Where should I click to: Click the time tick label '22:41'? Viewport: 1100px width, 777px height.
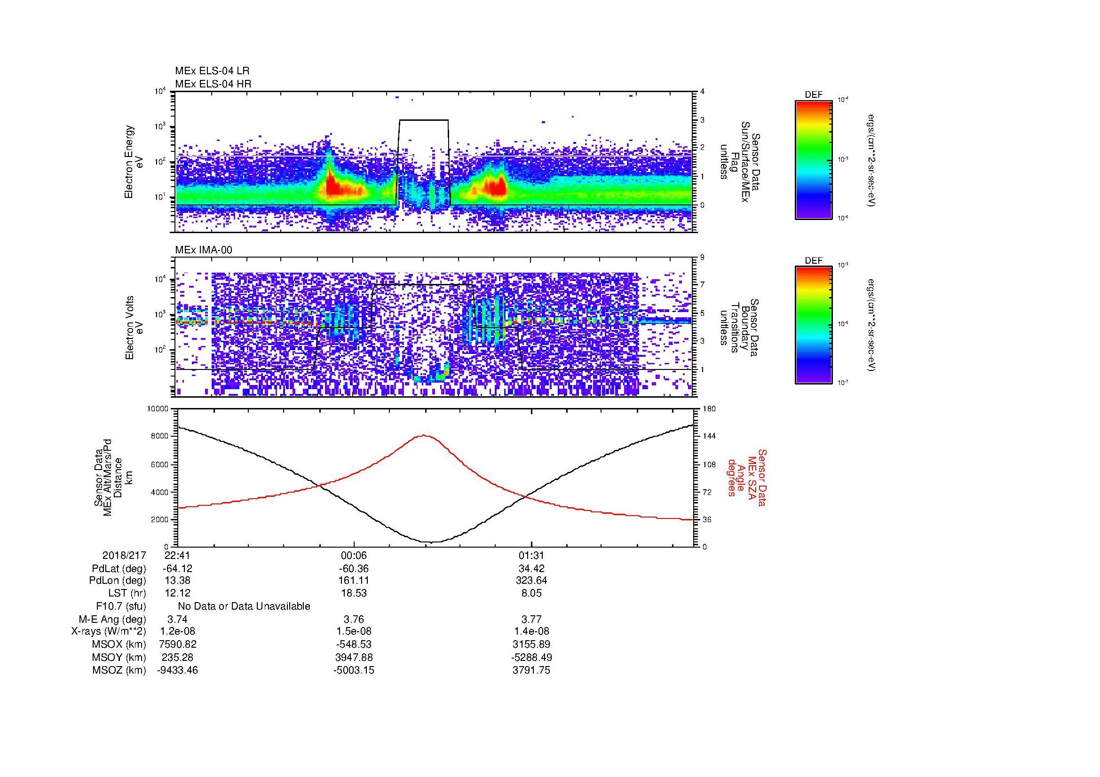click(178, 555)
